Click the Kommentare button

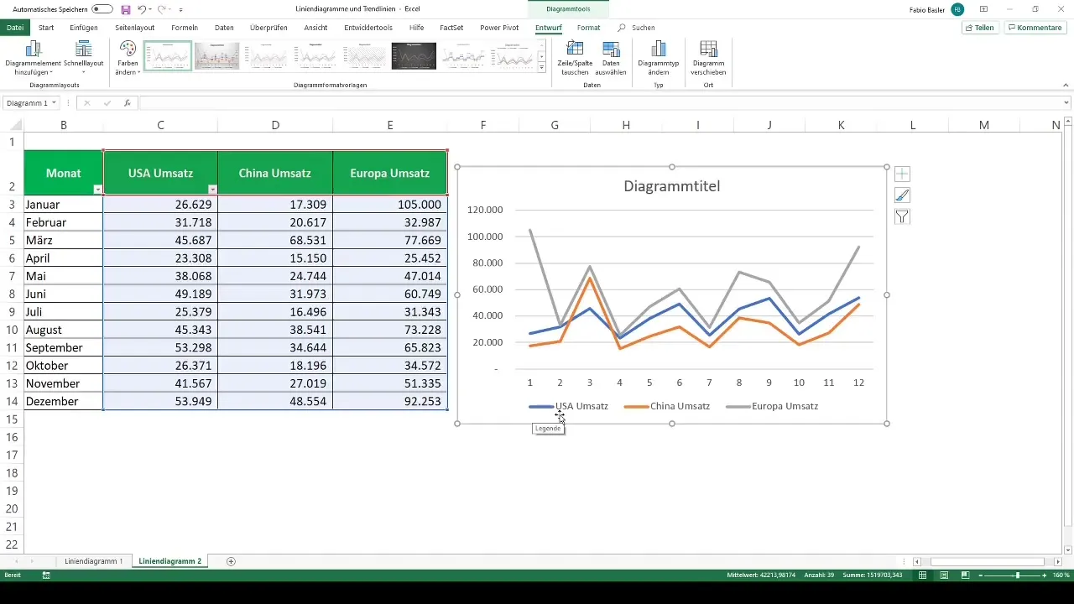click(1035, 28)
